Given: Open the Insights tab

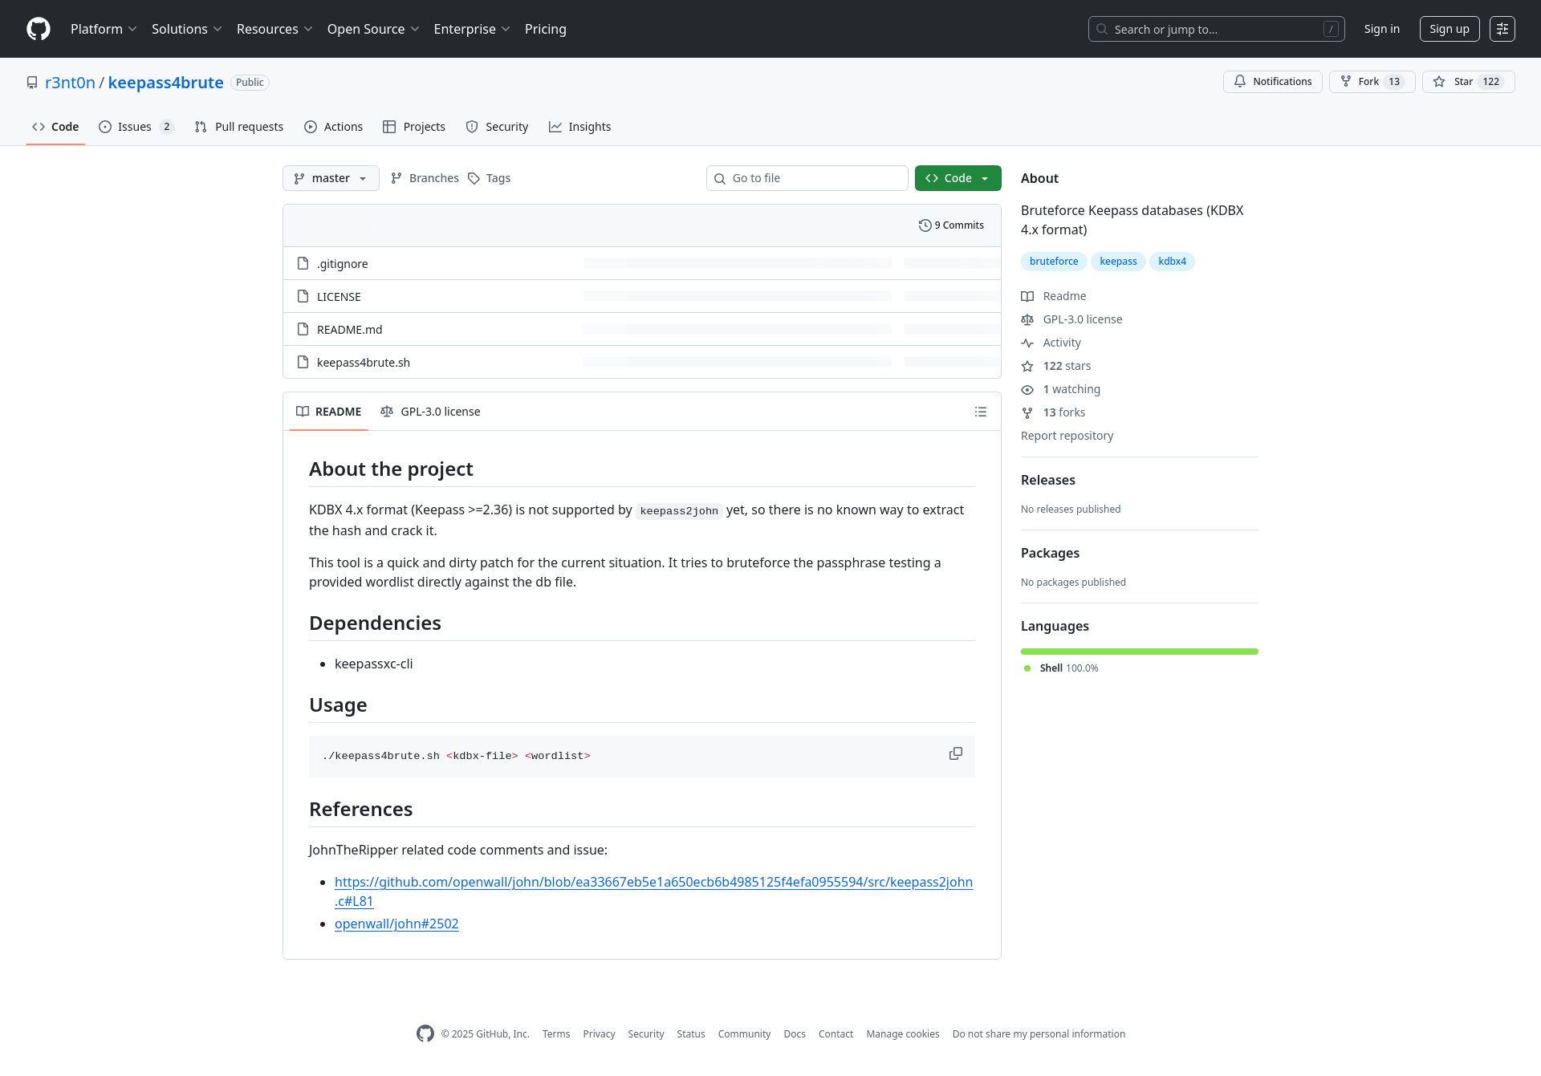Looking at the screenshot, I should tap(580, 127).
